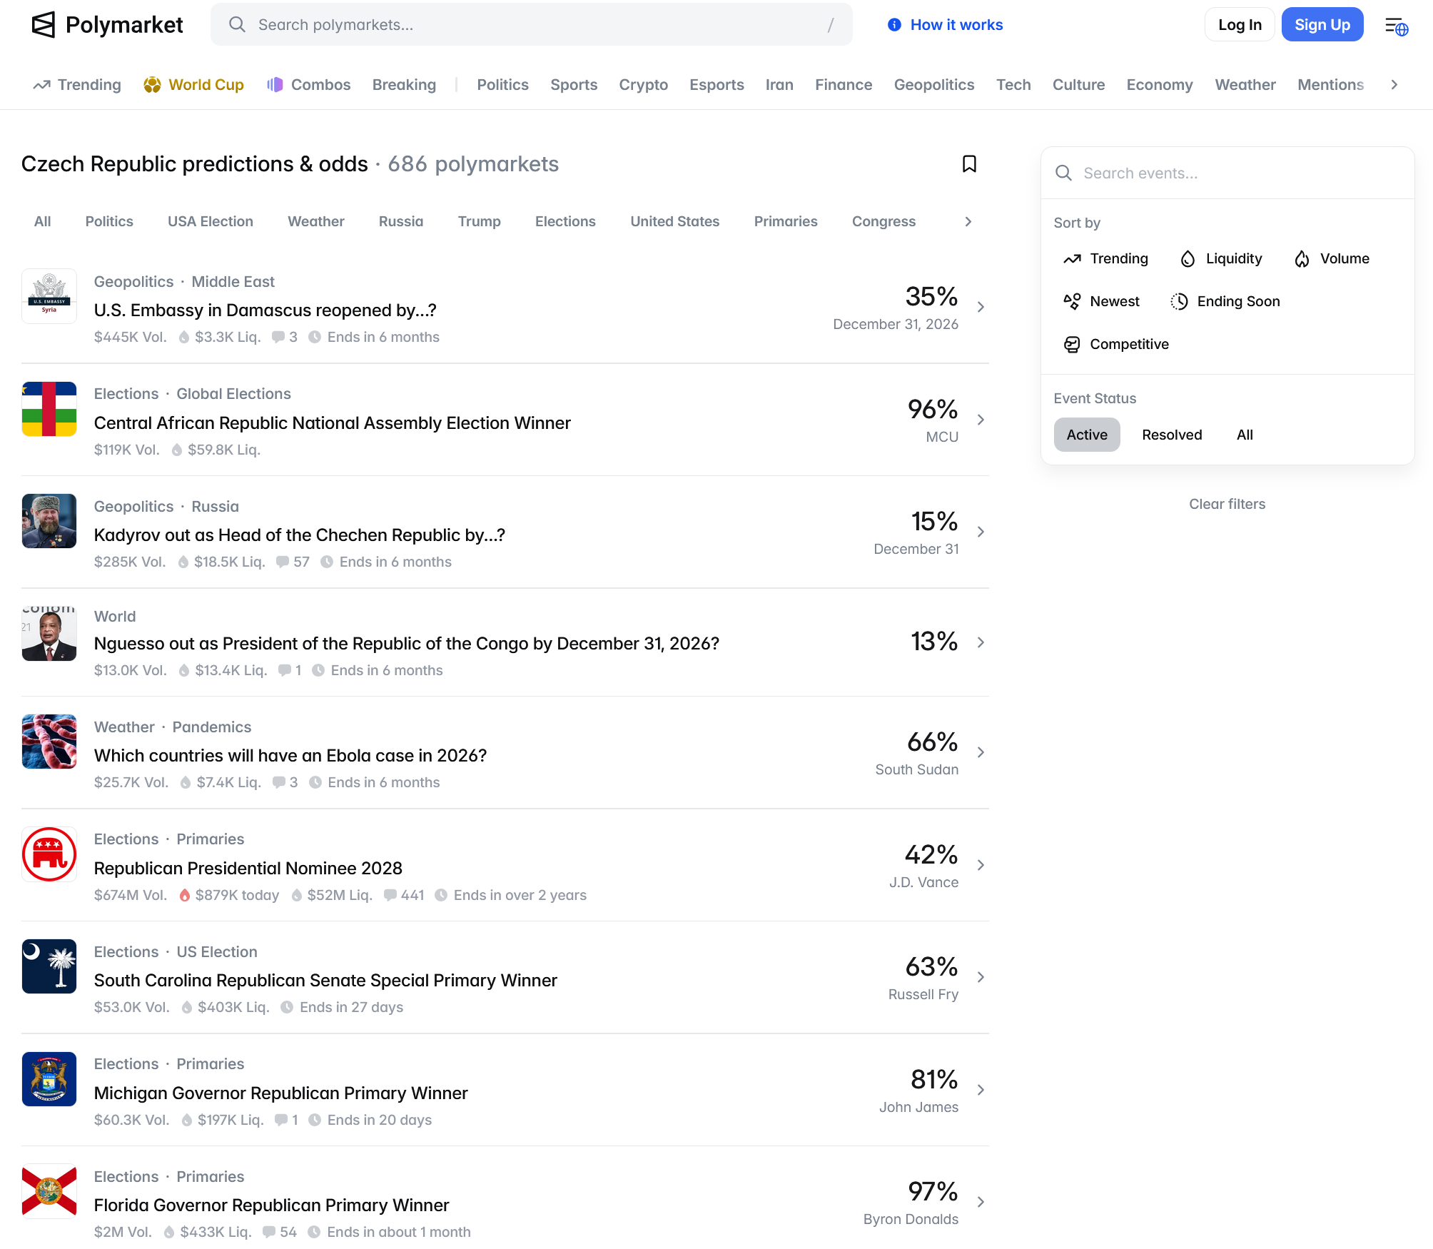
Task: Sort events by Competitive
Action: click(1116, 345)
